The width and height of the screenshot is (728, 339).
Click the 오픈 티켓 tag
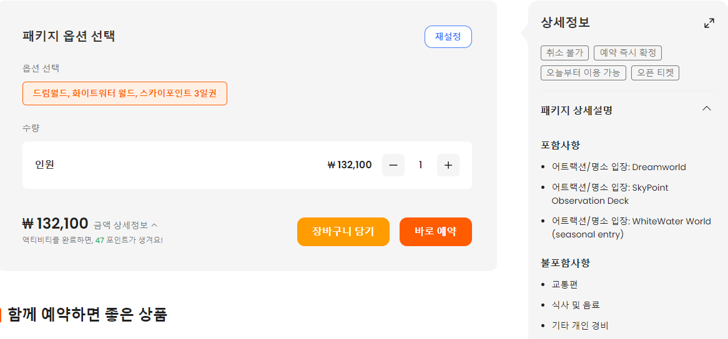click(x=655, y=73)
